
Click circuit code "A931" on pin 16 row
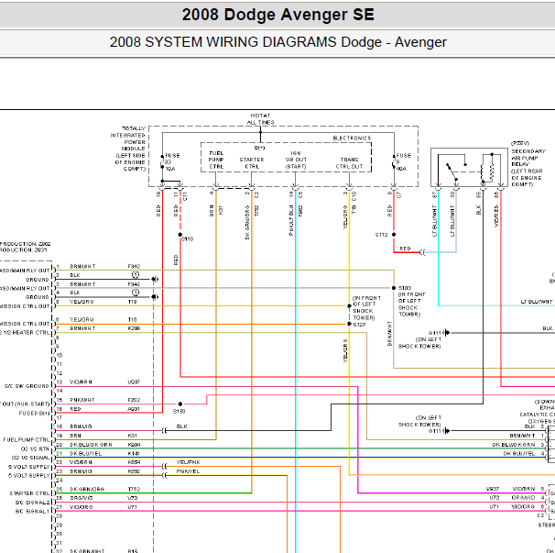tap(134, 409)
